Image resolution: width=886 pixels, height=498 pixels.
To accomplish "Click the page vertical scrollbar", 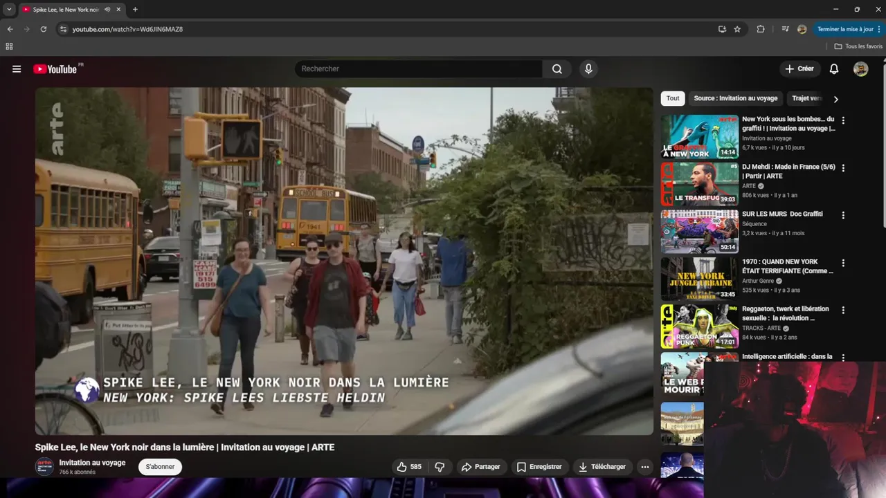I will click(x=884, y=145).
